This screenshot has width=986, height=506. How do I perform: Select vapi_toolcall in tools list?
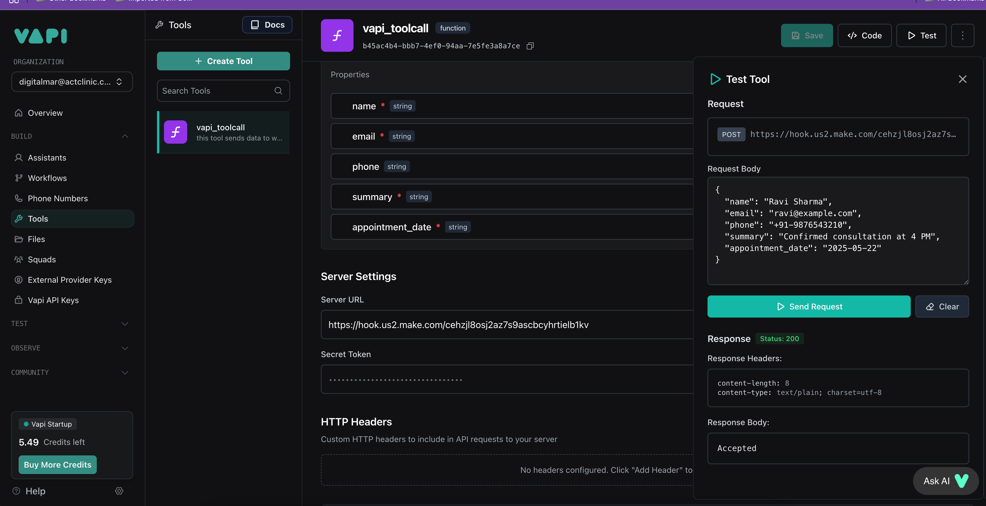[x=224, y=132]
